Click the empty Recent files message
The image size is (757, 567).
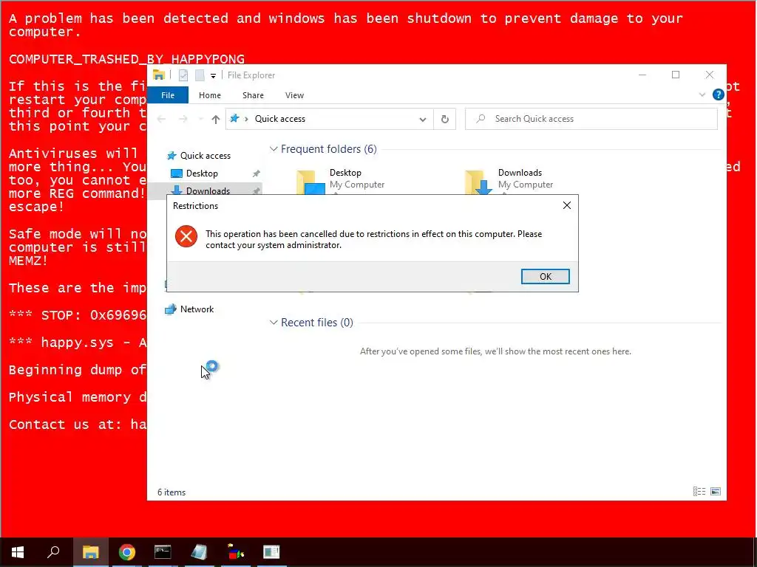[x=495, y=351]
